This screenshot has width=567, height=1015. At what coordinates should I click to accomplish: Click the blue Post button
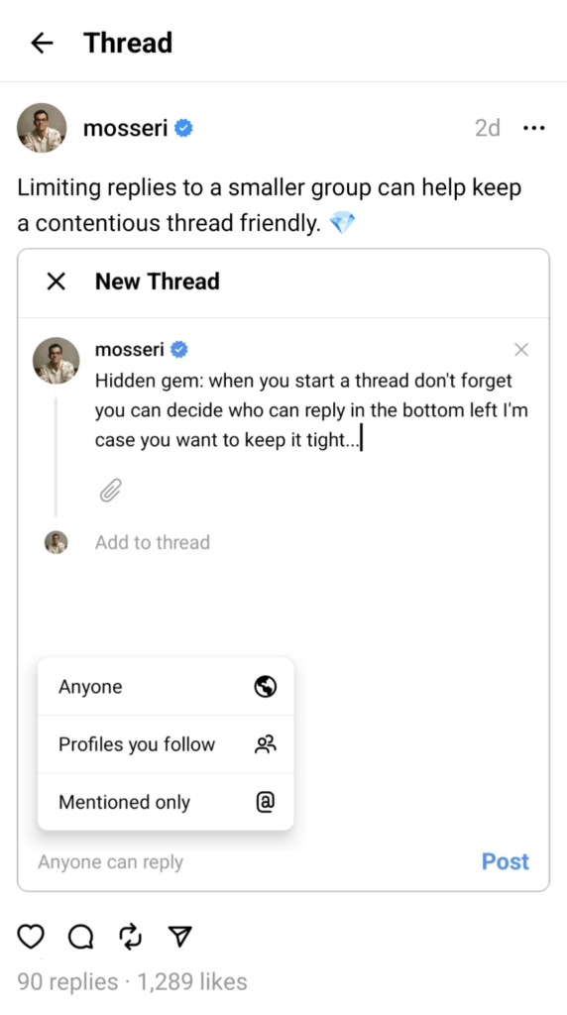(506, 861)
